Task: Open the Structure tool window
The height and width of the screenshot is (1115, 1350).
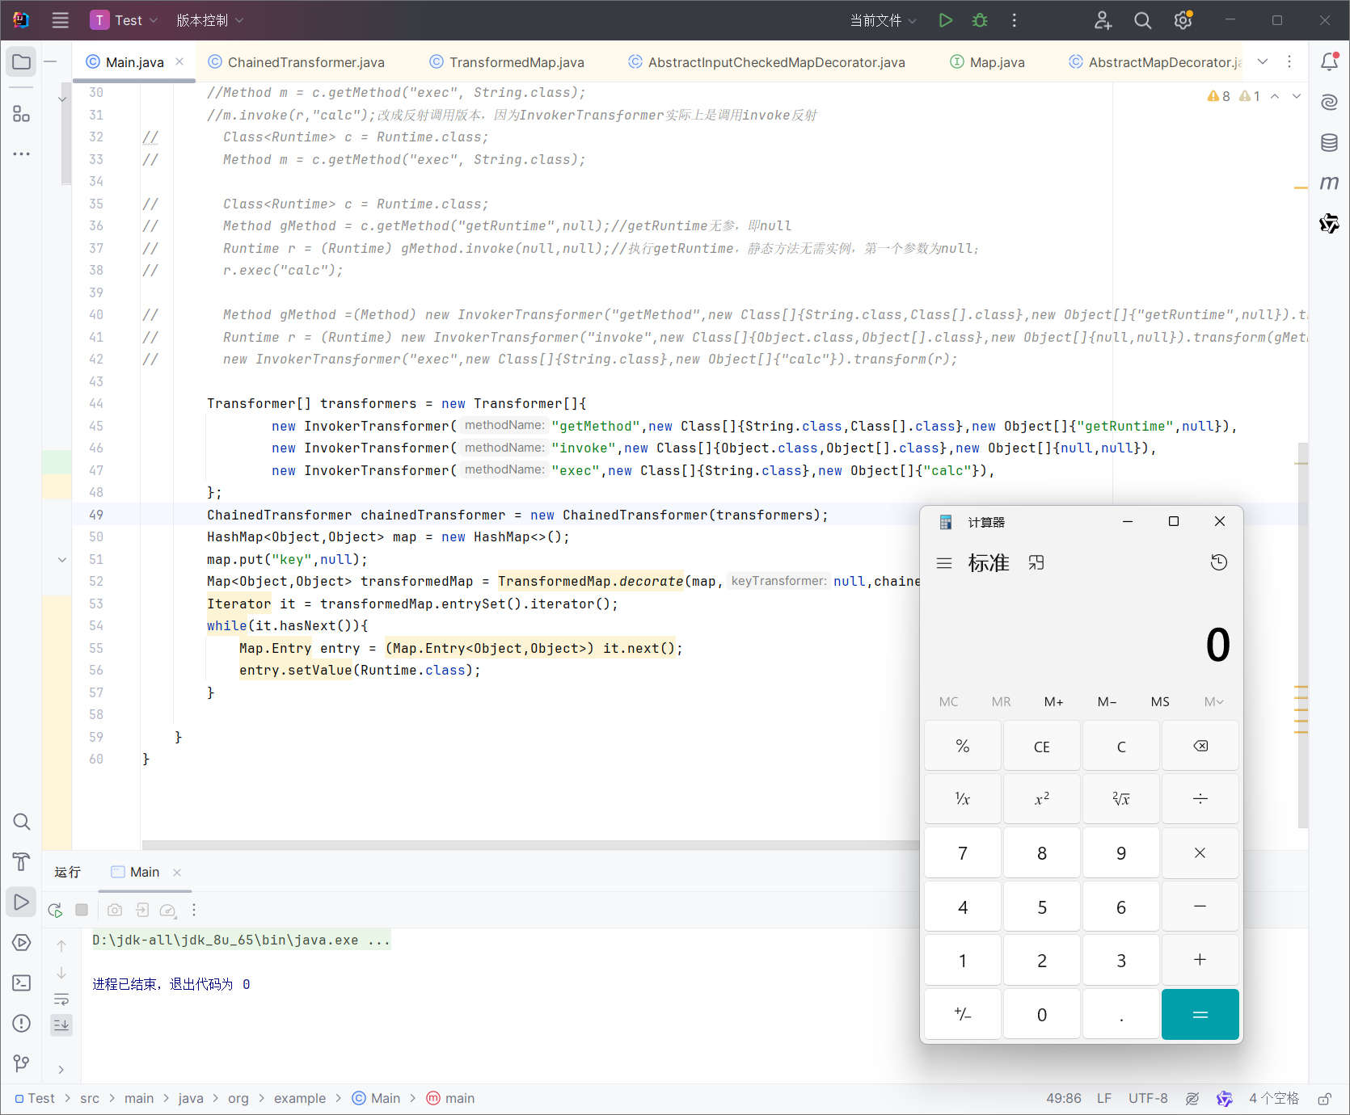Action: (22, 114)
